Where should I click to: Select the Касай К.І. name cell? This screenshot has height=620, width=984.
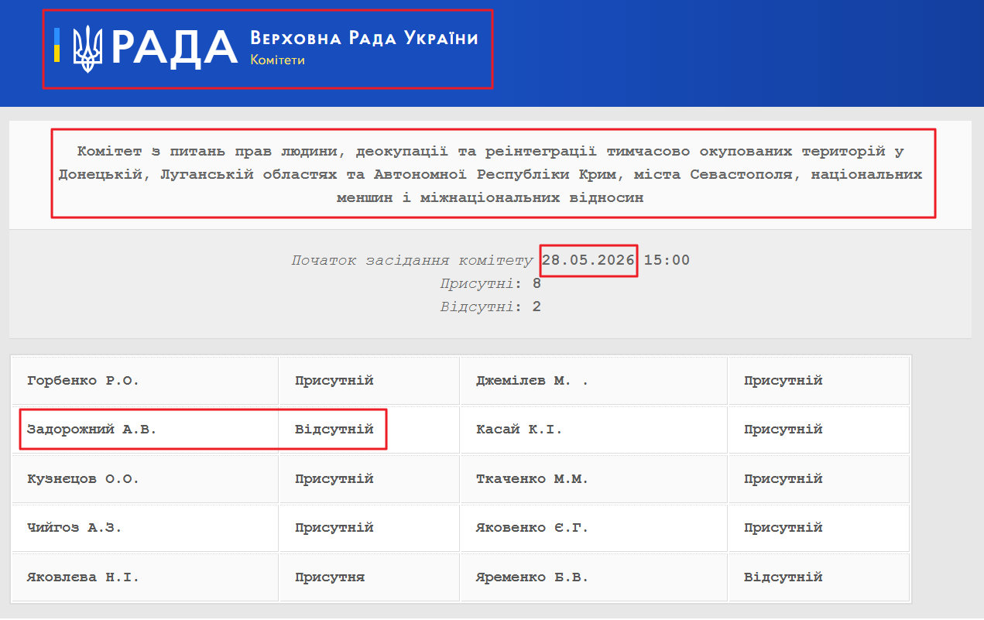click(594, 429)
